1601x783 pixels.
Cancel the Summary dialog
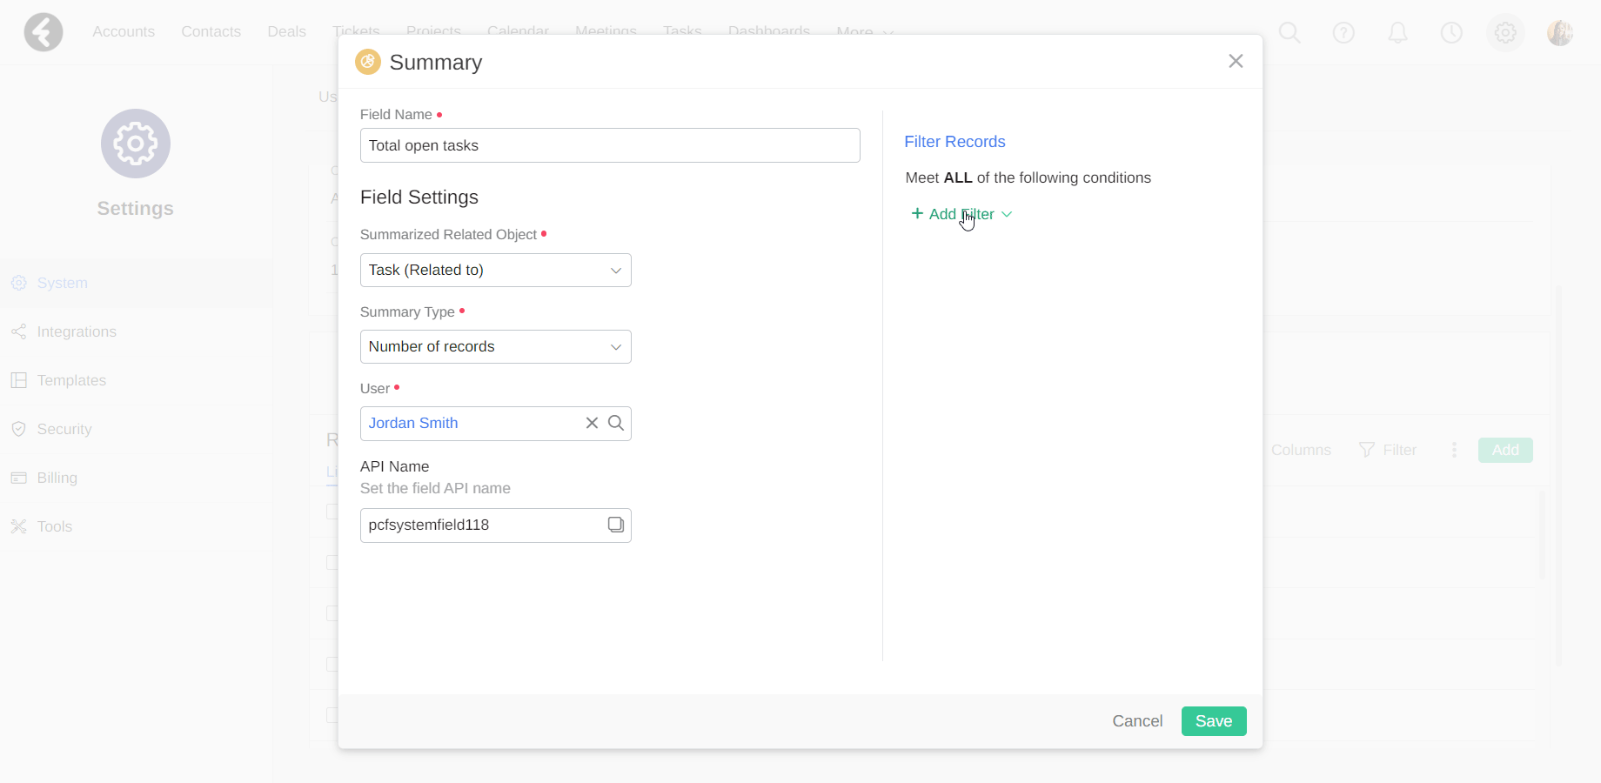coord(1137,721)
